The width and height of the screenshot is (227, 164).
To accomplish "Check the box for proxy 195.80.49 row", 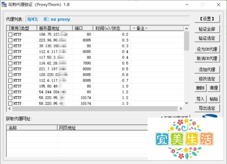I will click(x=10, y=86).
